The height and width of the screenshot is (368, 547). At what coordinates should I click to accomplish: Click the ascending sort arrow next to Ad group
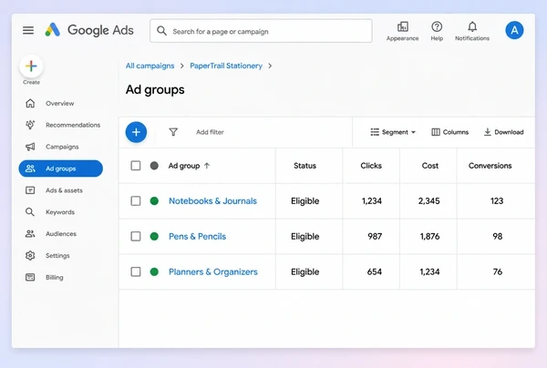pyautogui.click(x=207, y=166)
